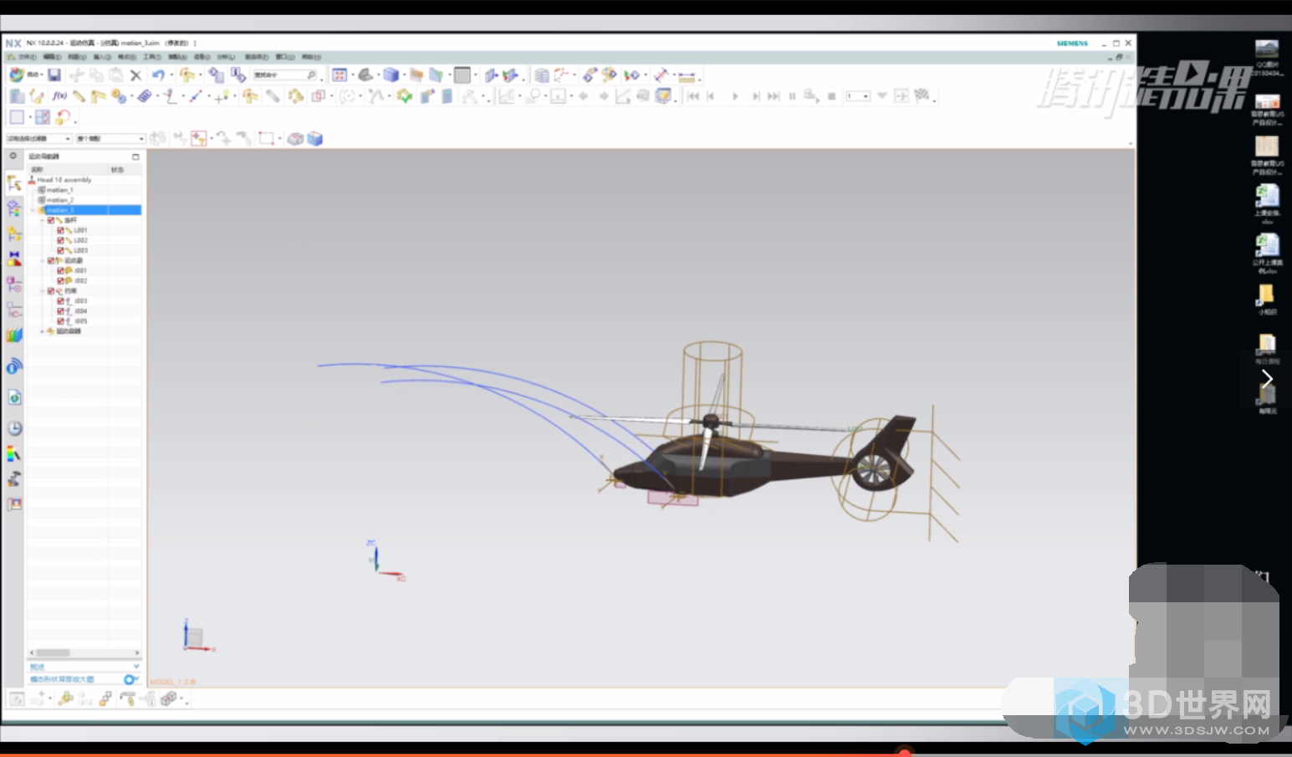Screen dimensions: 1292x757
Task: Expand the last tree group below J005
Action: 42,331
